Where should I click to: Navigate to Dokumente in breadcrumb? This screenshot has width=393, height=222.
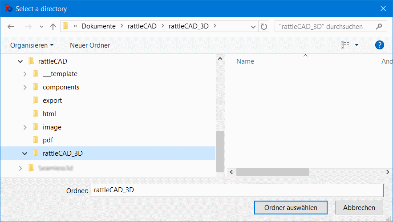coord(98,26)
